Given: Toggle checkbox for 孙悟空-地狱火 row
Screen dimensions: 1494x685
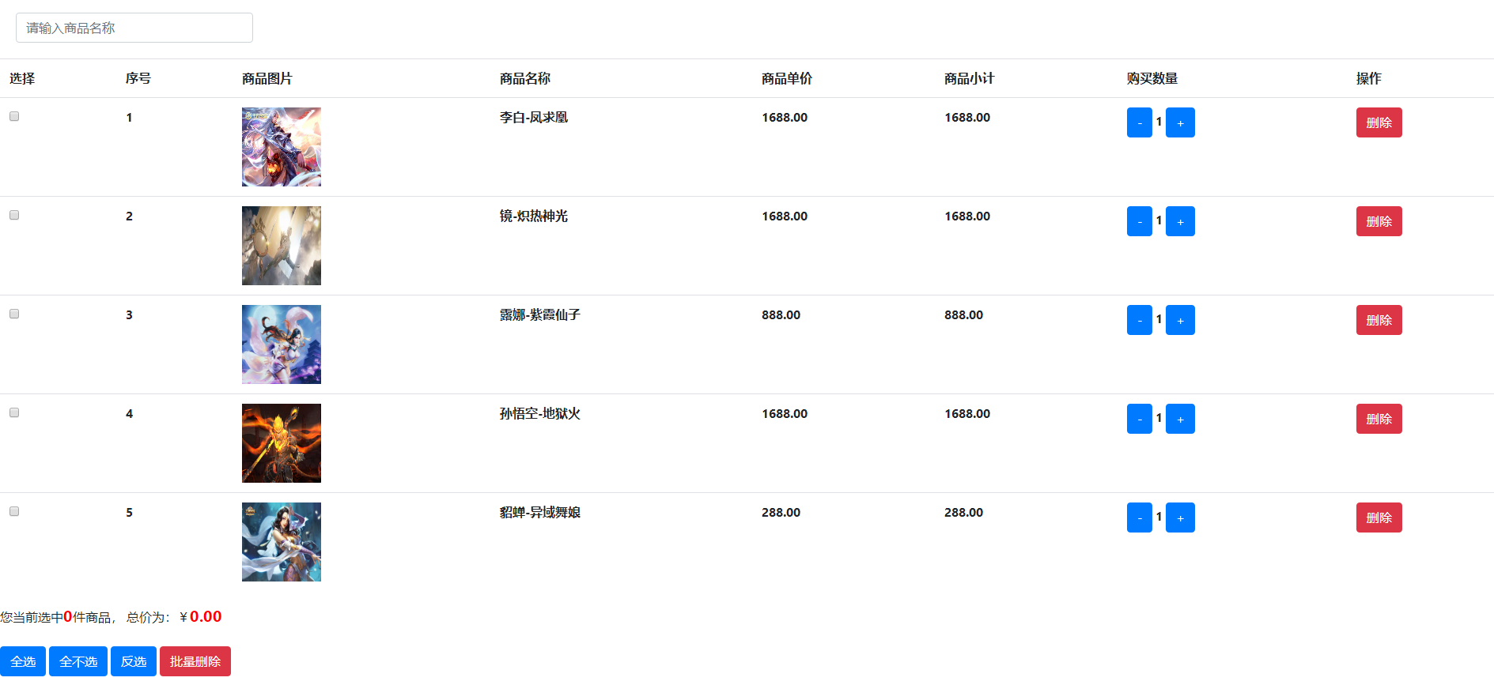Looking at the screenshot, I should click(x=14, y=412).
